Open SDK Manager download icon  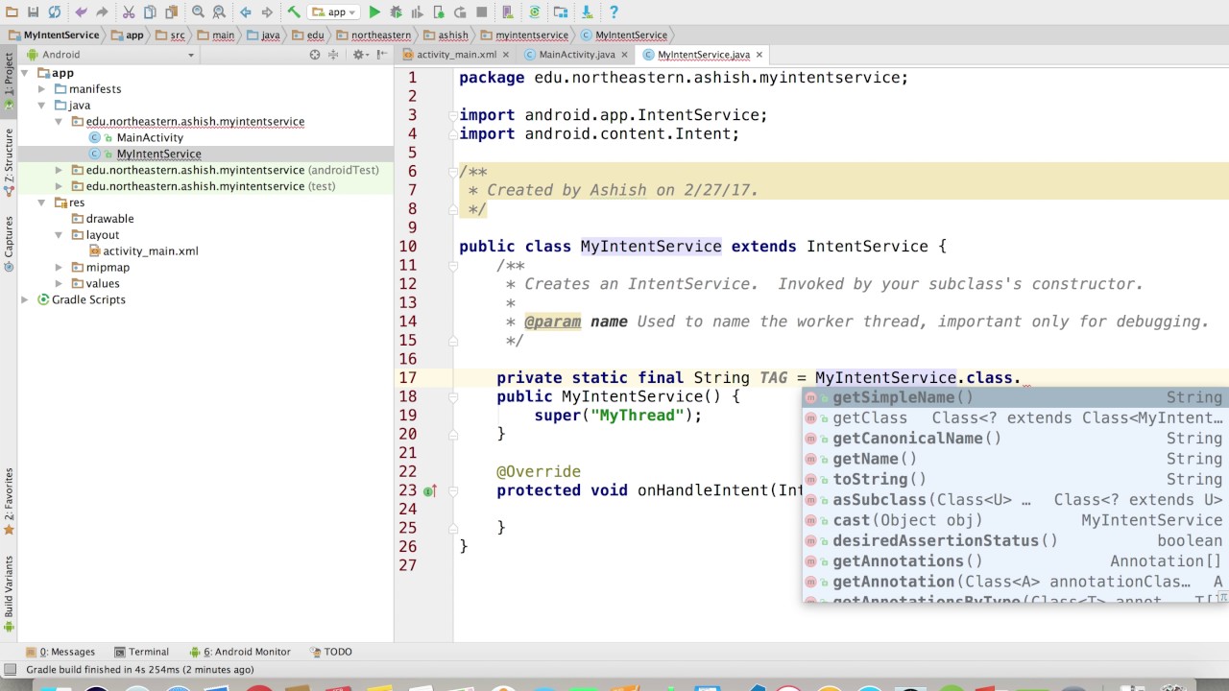point(587,12)
